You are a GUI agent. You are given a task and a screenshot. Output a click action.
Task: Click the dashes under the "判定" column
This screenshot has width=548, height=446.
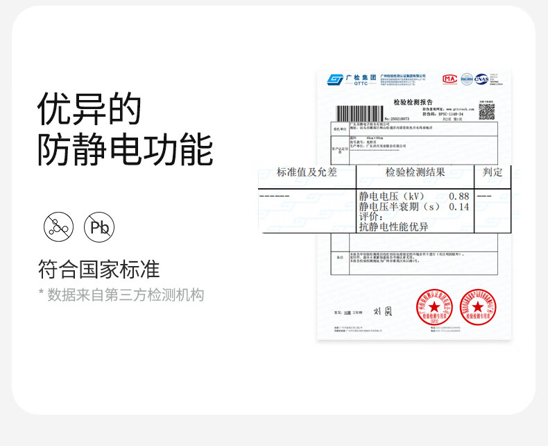click(484, 196)
